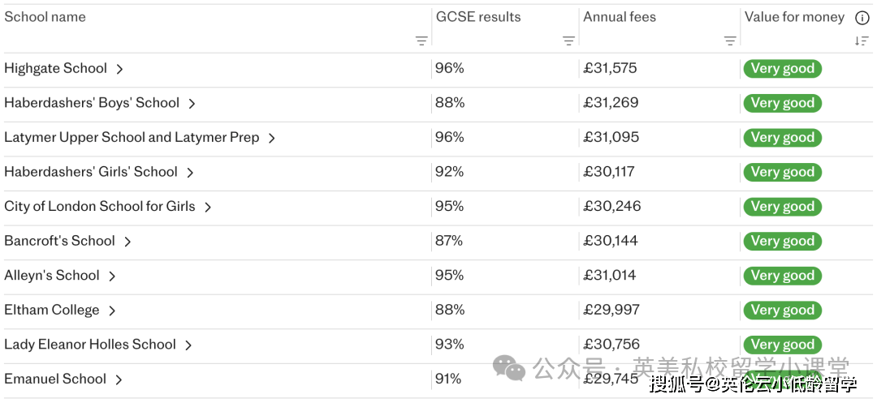Click Value for money info icon
The image size is (877, 403).
(x=862, y=18)
